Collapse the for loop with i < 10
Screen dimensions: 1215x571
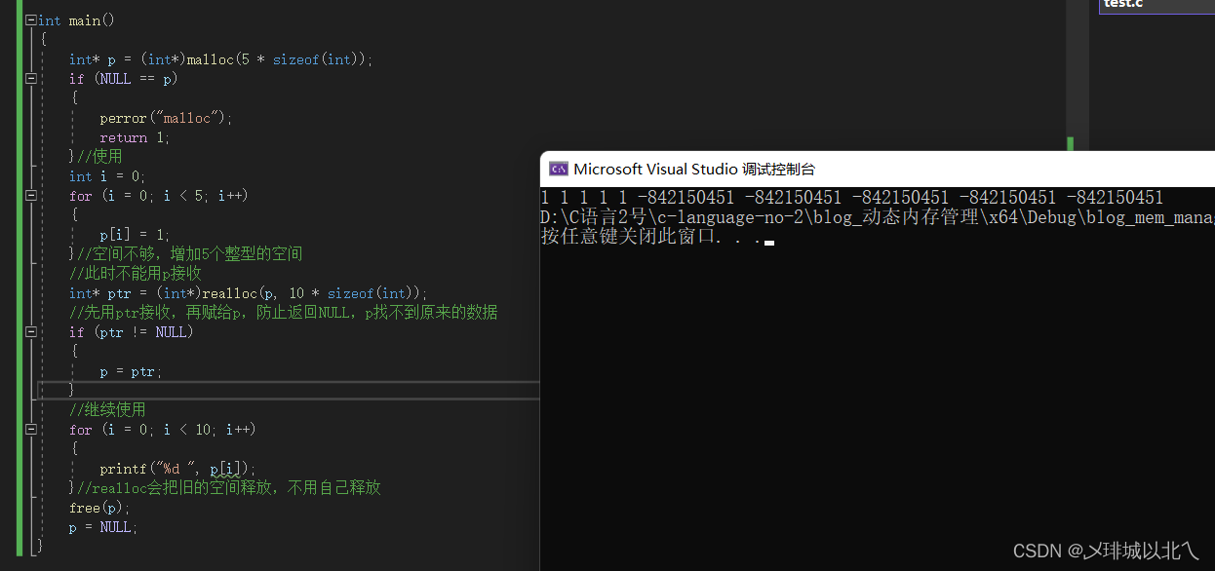(31, 430)
